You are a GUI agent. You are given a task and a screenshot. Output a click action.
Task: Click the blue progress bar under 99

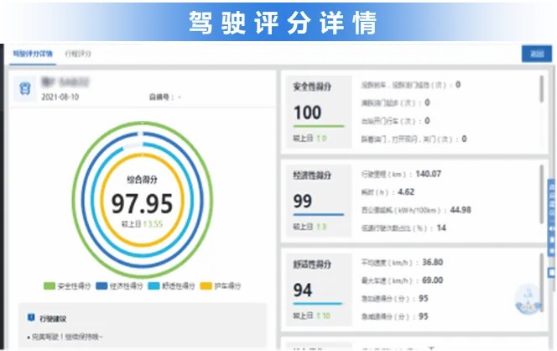pyautogui.click(x=319, y=215)
